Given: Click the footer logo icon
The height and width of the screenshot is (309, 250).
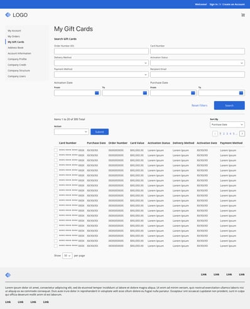Looking at the screenshot, I should click(8, 275).
